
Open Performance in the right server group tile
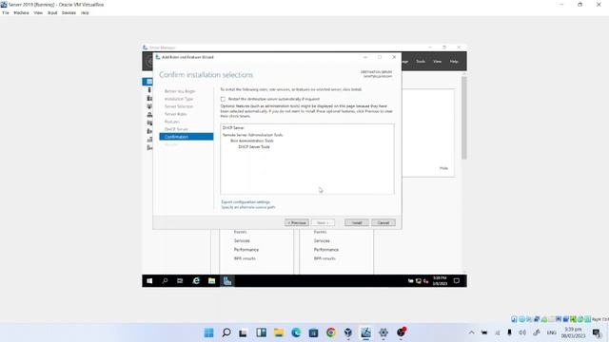tap(326, 250)
